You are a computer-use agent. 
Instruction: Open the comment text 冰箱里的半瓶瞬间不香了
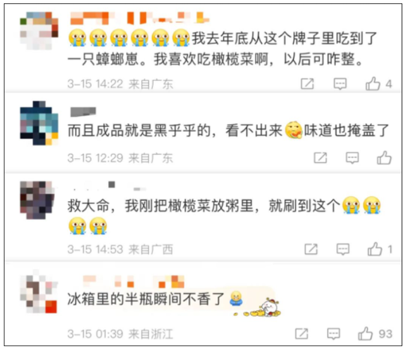(x=146, y=299)
